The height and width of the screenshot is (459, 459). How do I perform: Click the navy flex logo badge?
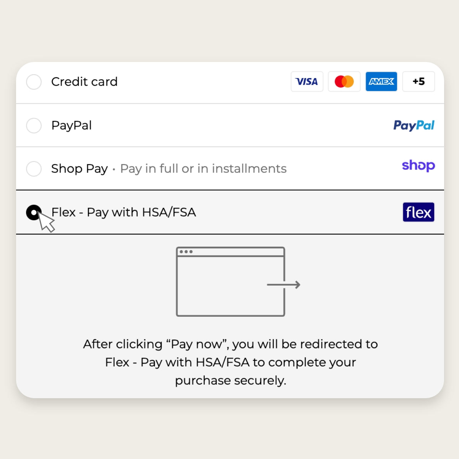(418, 212)
